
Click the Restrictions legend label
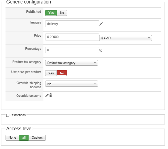18,115
